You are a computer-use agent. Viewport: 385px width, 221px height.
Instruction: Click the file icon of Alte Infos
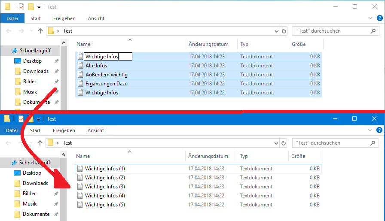tap(80, 66)
